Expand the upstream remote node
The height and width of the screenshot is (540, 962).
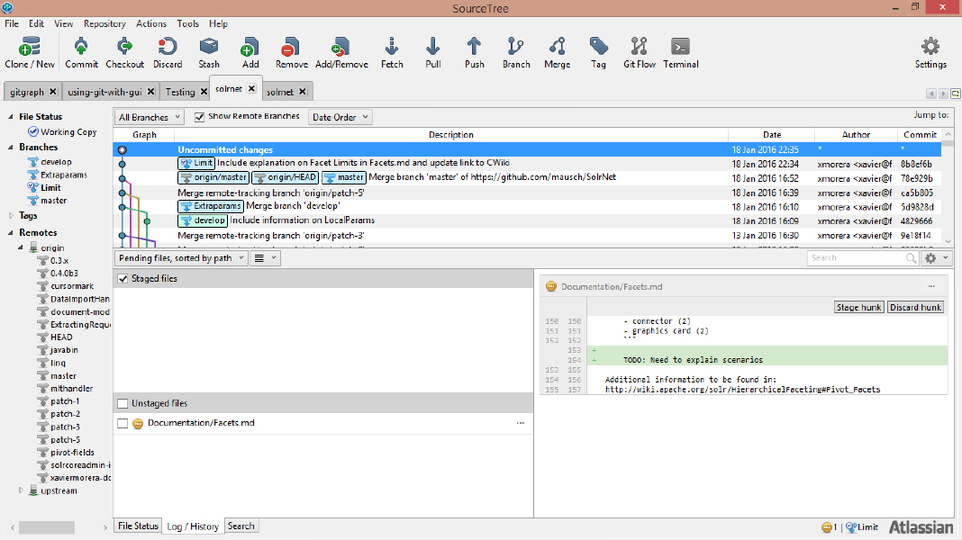tap(23, 490)
